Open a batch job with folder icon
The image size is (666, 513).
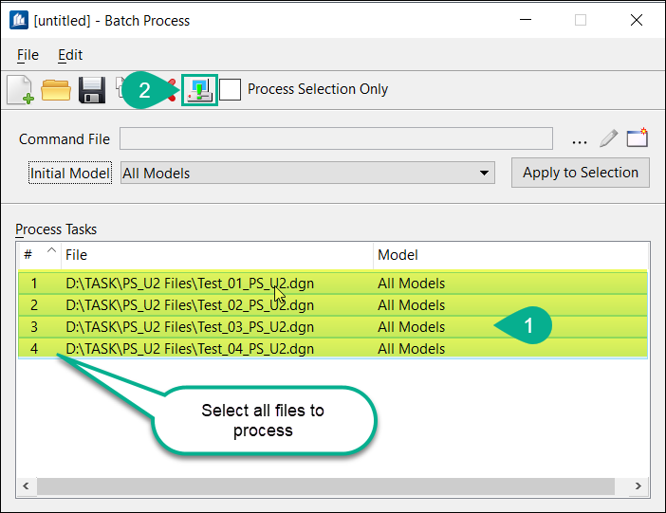(x=56, y=90)
